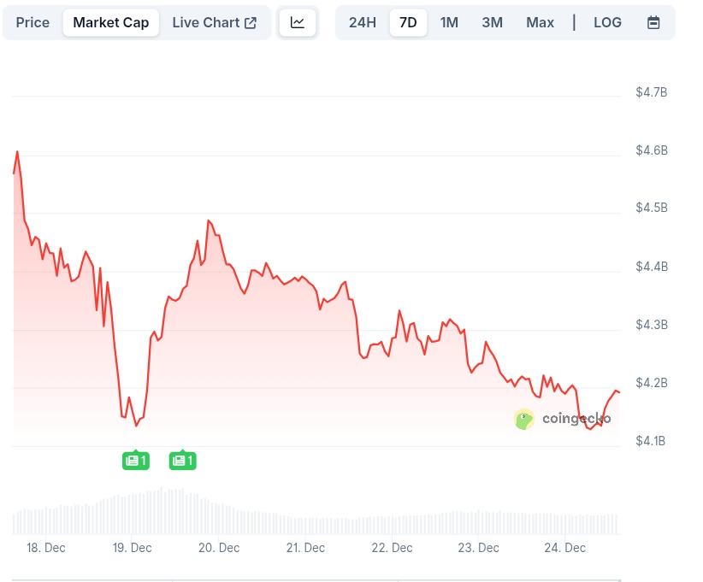Open Live Chart external link
703x582 pixels.
(x=214, y=22)
